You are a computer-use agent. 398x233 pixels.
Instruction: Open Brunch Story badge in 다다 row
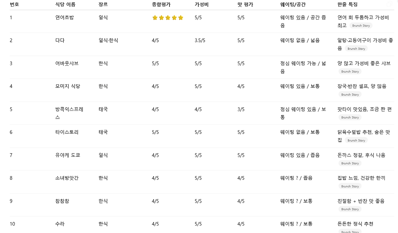(x=356, y=49)
